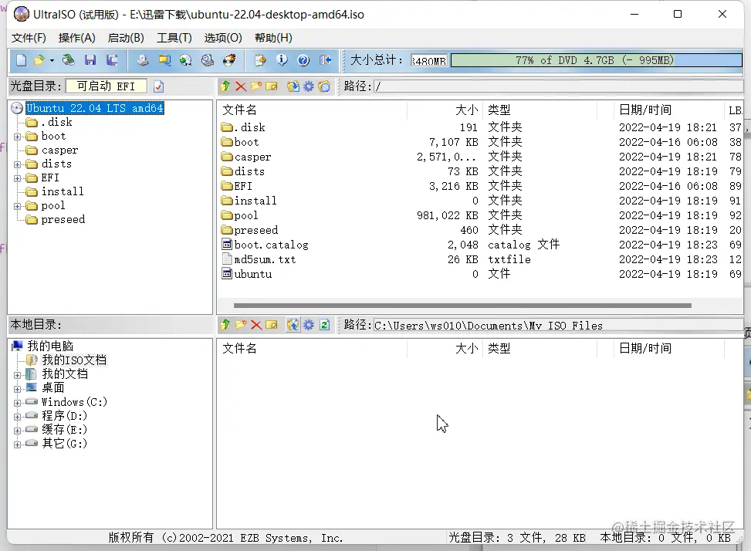Click the local path field My ISO Files
Screen dimensions: 751x551
click(558, 326)
